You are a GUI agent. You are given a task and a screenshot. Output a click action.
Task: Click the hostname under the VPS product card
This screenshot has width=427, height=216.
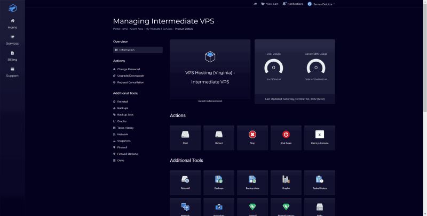pyautogui.click(x=210, y=101)
